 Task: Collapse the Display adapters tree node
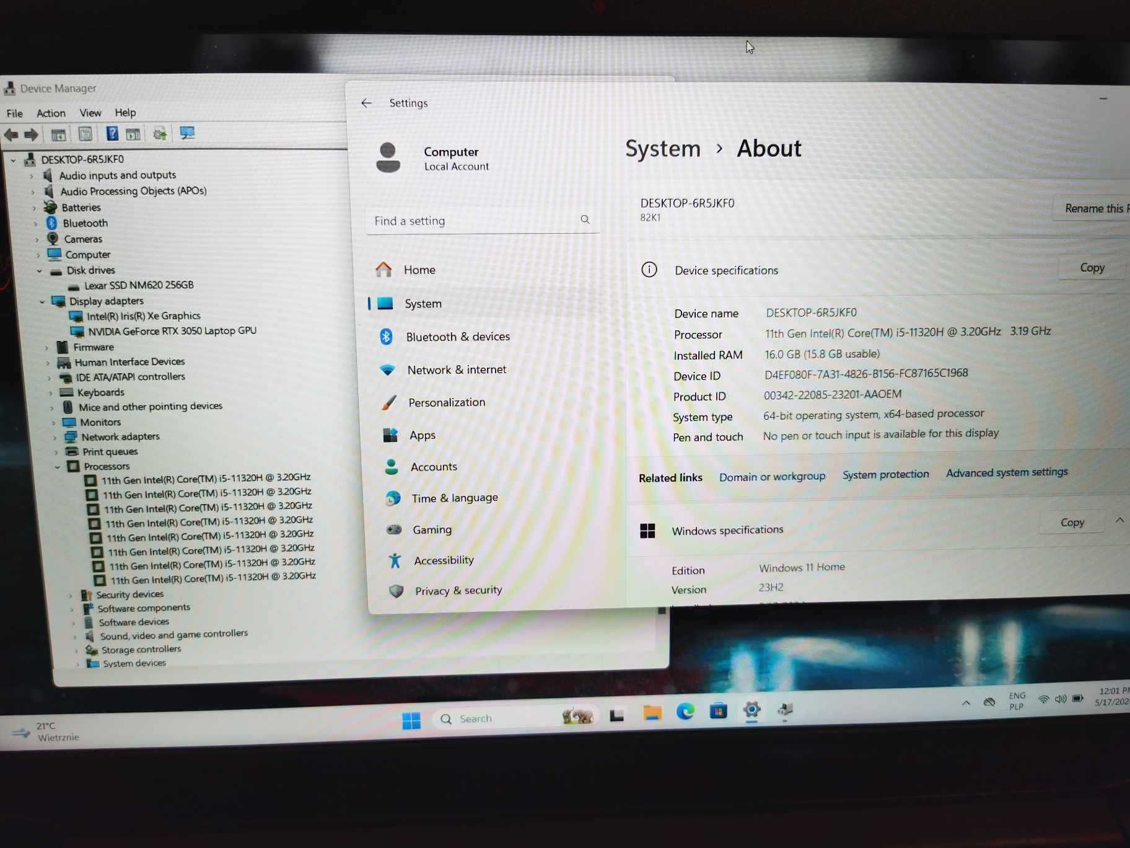click(42, 302)
